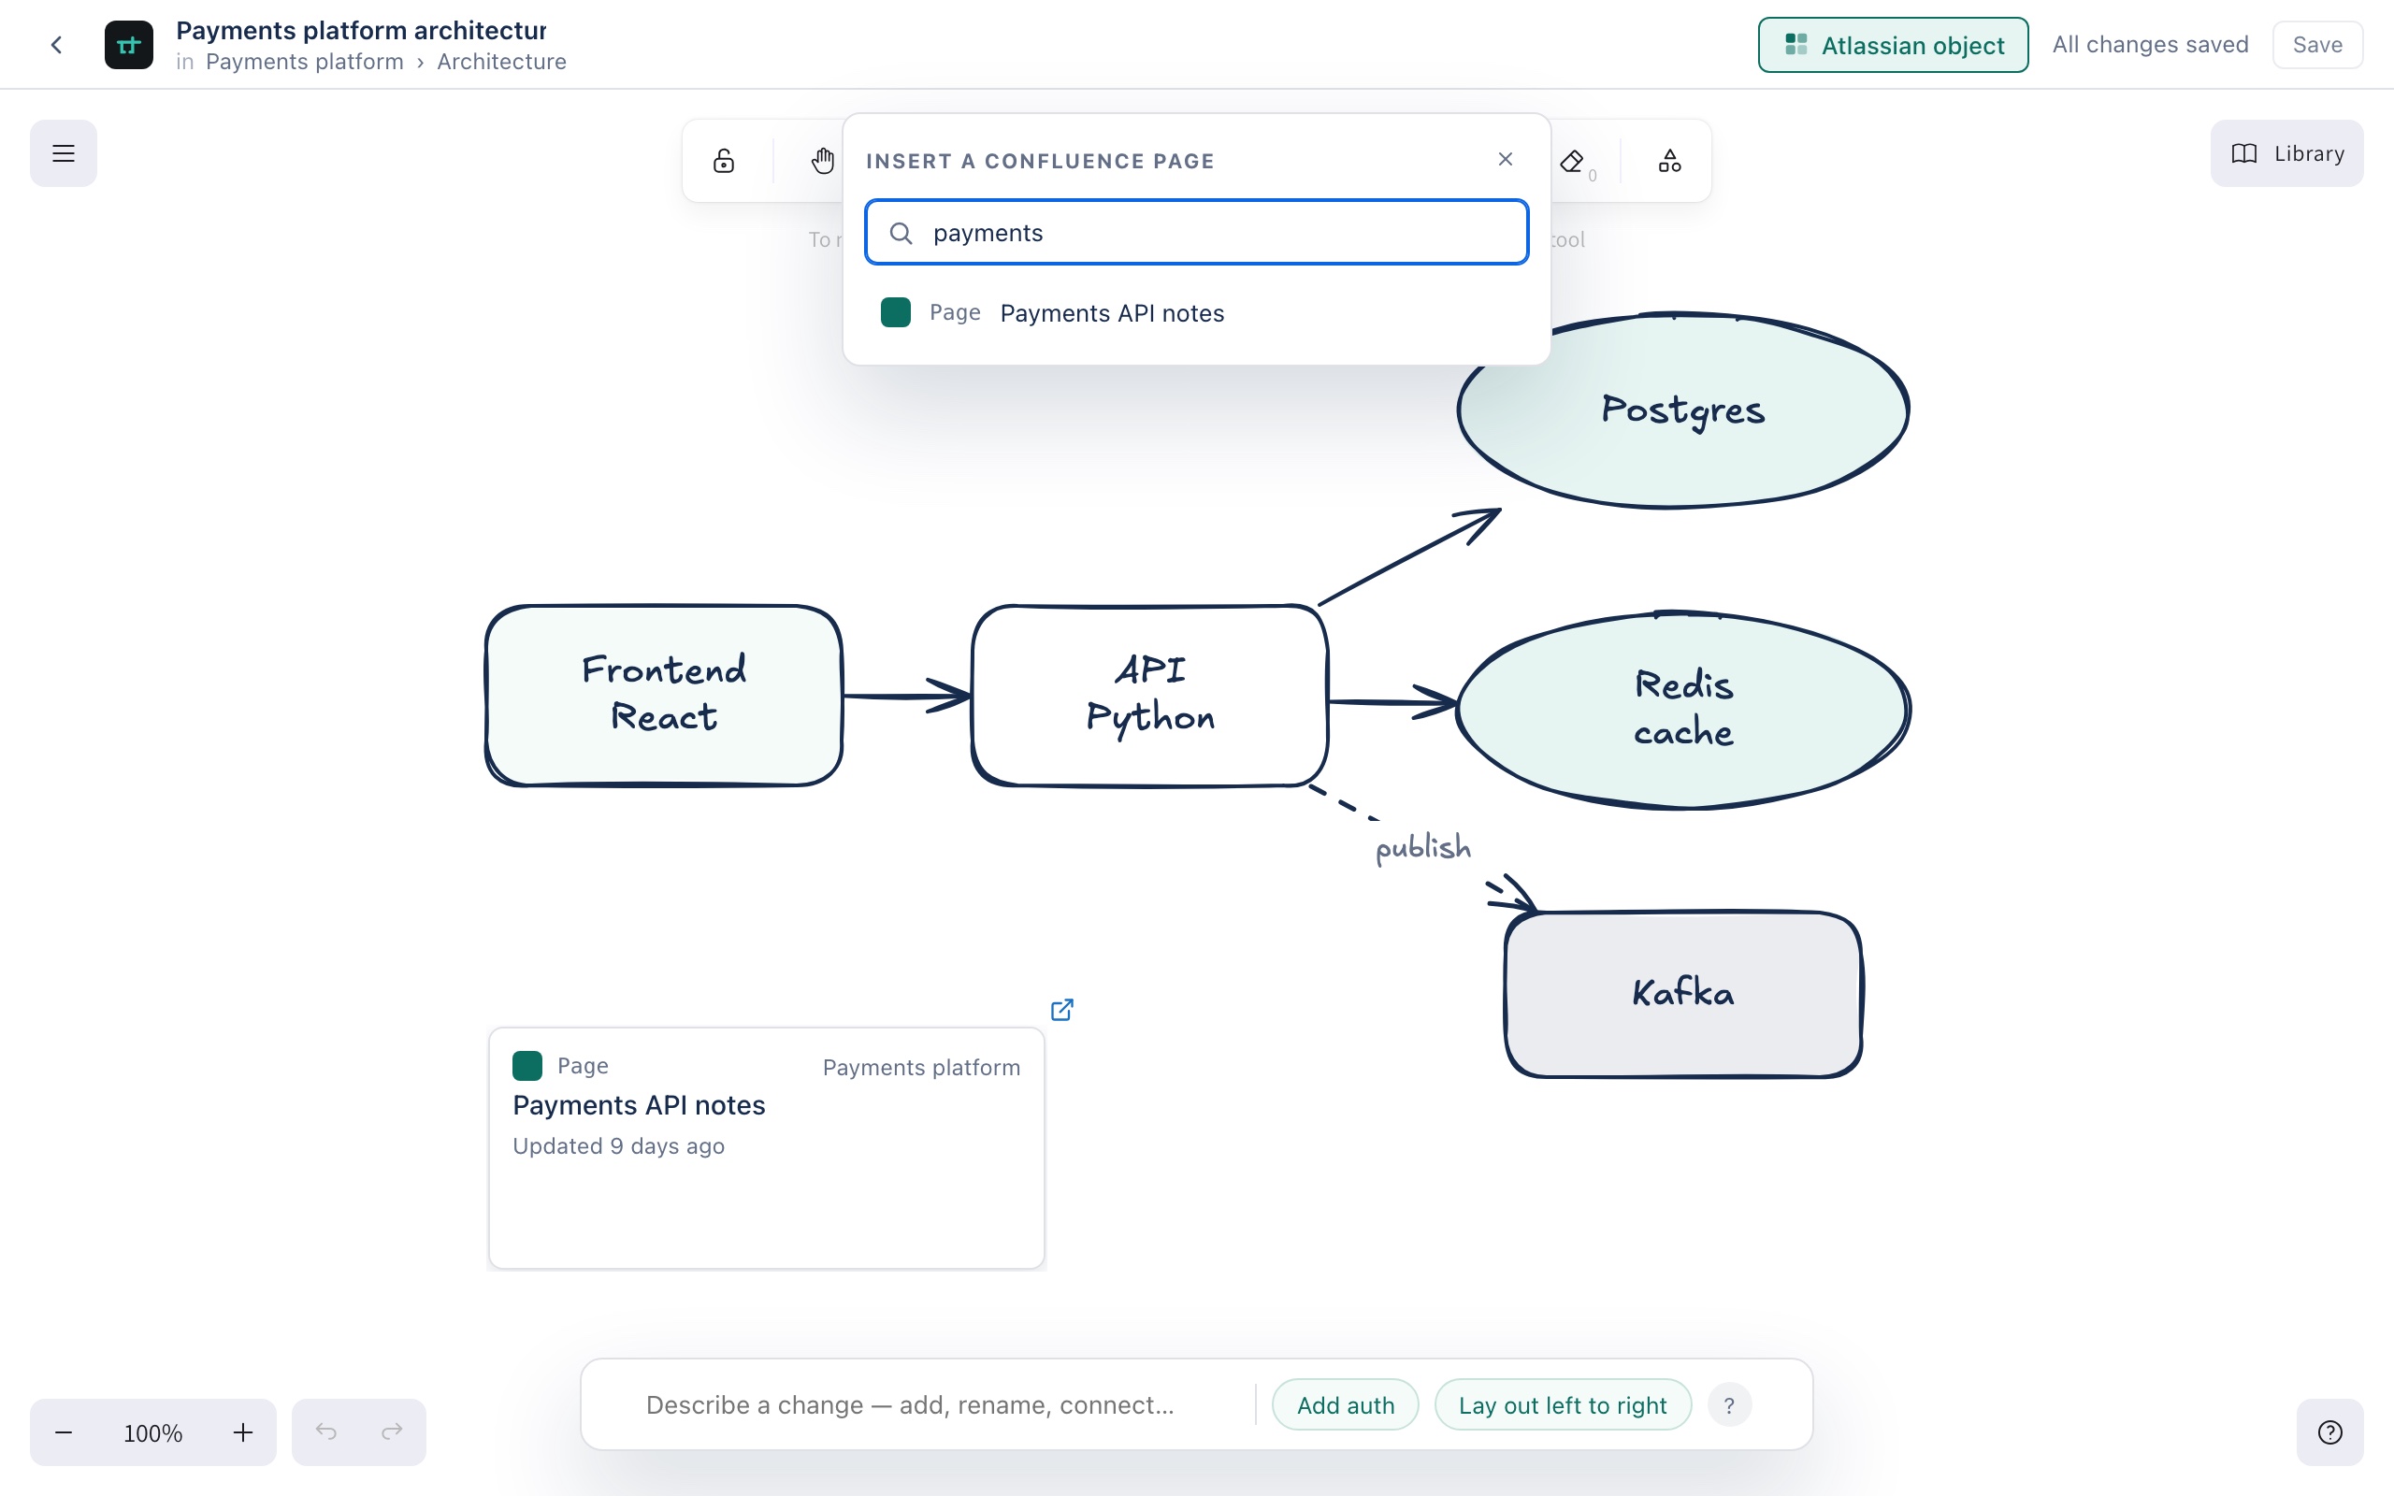Click the publish arrow label
This screenshot has height=1496, width=2394.
tap(1422, 848)
